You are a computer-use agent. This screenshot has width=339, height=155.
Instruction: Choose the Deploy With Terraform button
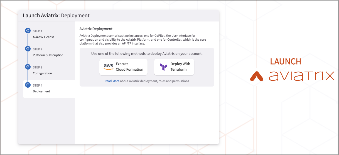click(x=174, y=67)
